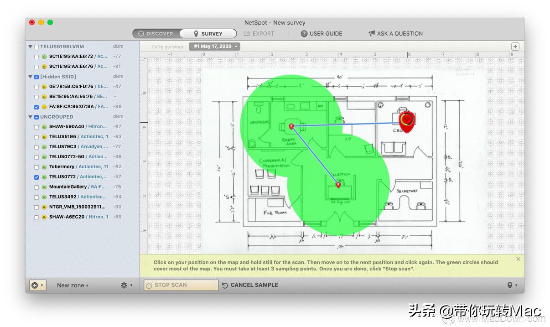550x327 pixels.
Task: Click the Zone surveys label
Action: click(x=168, y=47)
